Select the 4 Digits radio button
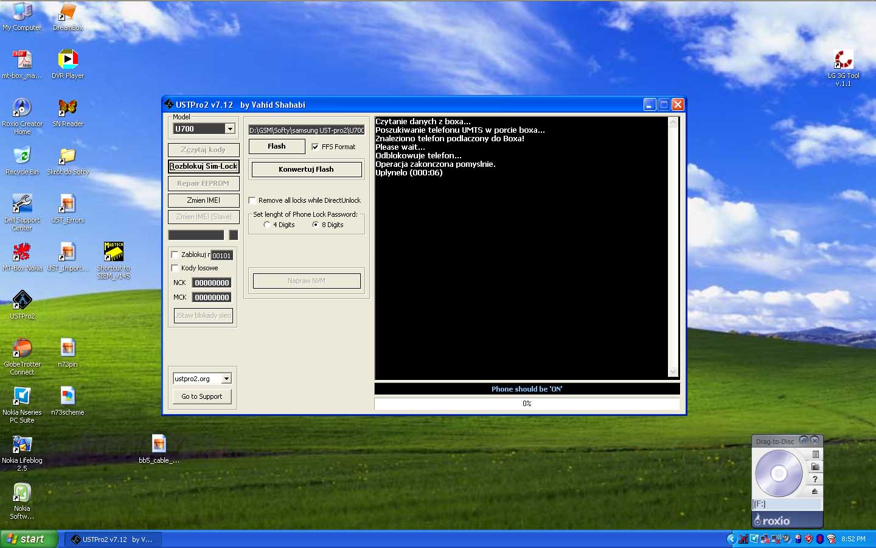Screen dimensions: 876x548 pos(266,225)
